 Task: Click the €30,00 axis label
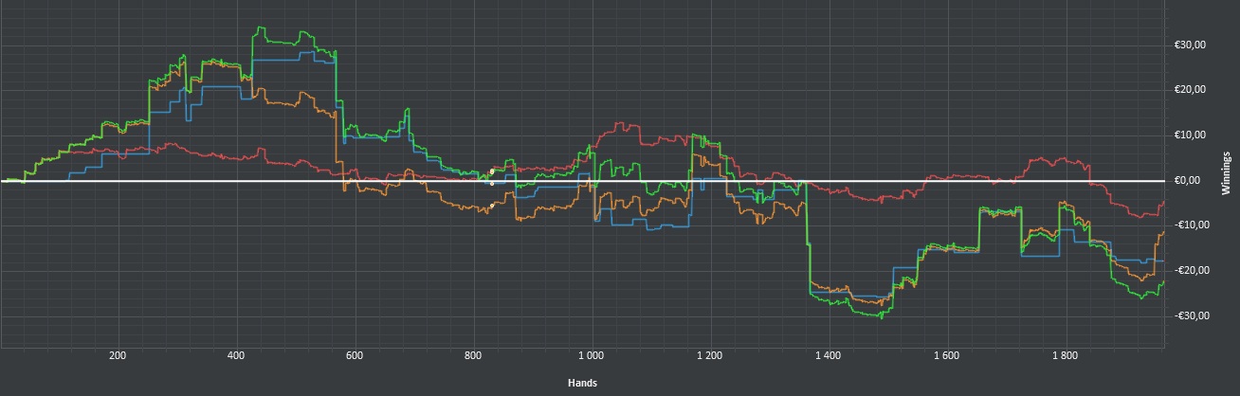[1191, 45]
